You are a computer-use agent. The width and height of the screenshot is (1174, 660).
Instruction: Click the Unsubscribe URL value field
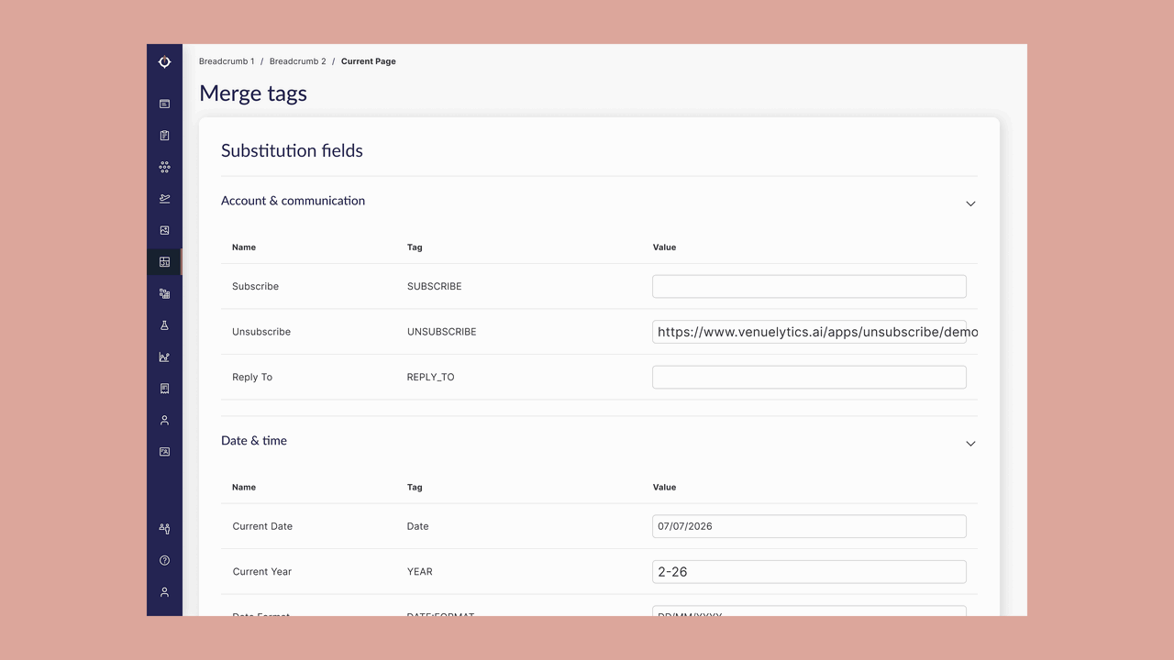(809, 332)
